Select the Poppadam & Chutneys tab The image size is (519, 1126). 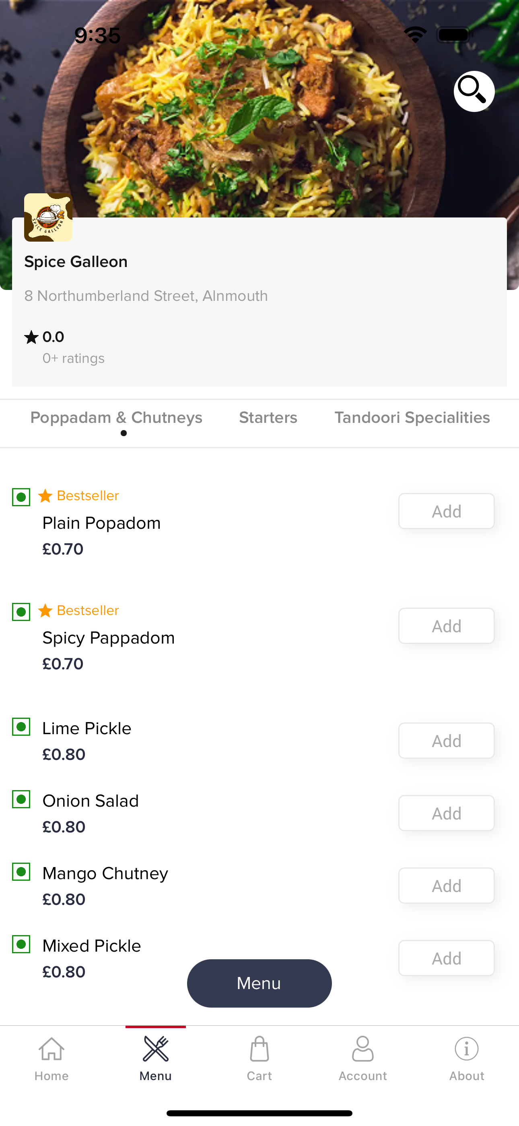(116, 418)
